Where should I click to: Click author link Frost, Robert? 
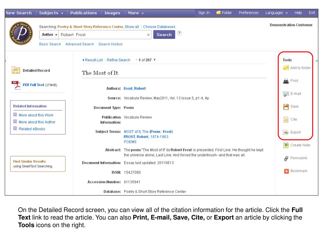click(134, 89)
